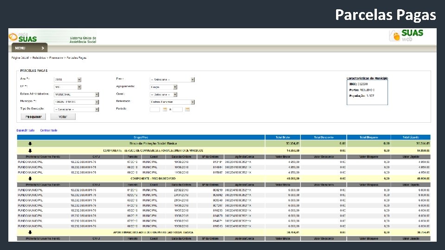This screenshot has width=445, height=250.
Task: Click the Total Líquido column header
Action: click(x=411, y=137)
